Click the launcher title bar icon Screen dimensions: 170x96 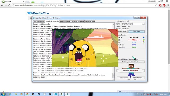[x=34, y=18]
